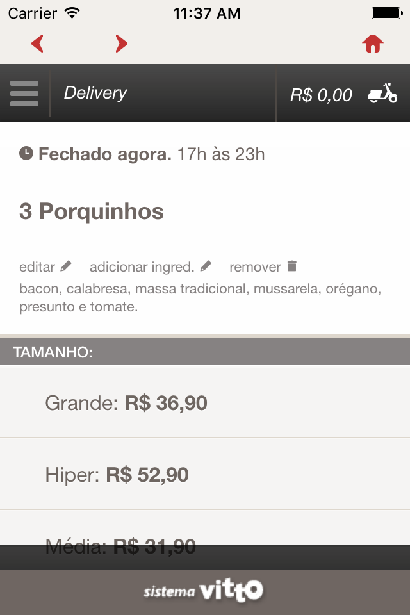Viewport: 410px width, 615px height.
Task: Click the adicionar ingred. link
Action: 142,267
